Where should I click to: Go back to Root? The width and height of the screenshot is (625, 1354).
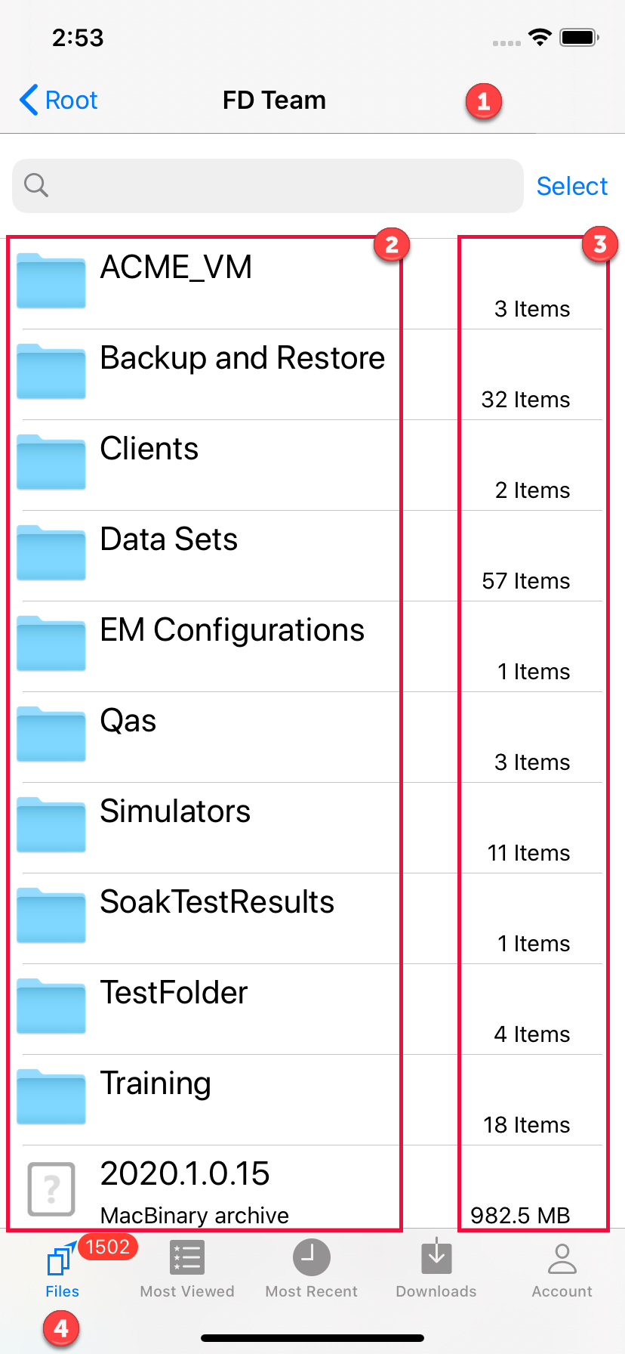tap(59, 100)
